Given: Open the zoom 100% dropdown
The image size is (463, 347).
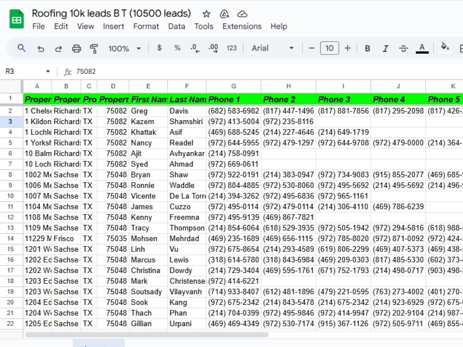Looking at the screenshot, I should [124, 49].
